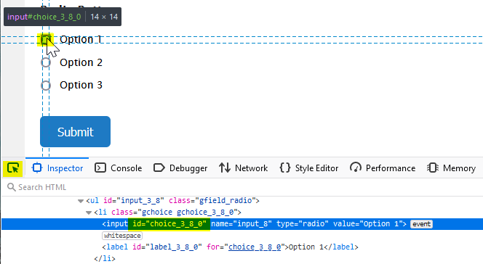Image resolution: width=483 pixels, height=264 pixels.
Task: Click the Console terminal icon
Action: coord(100,168)
